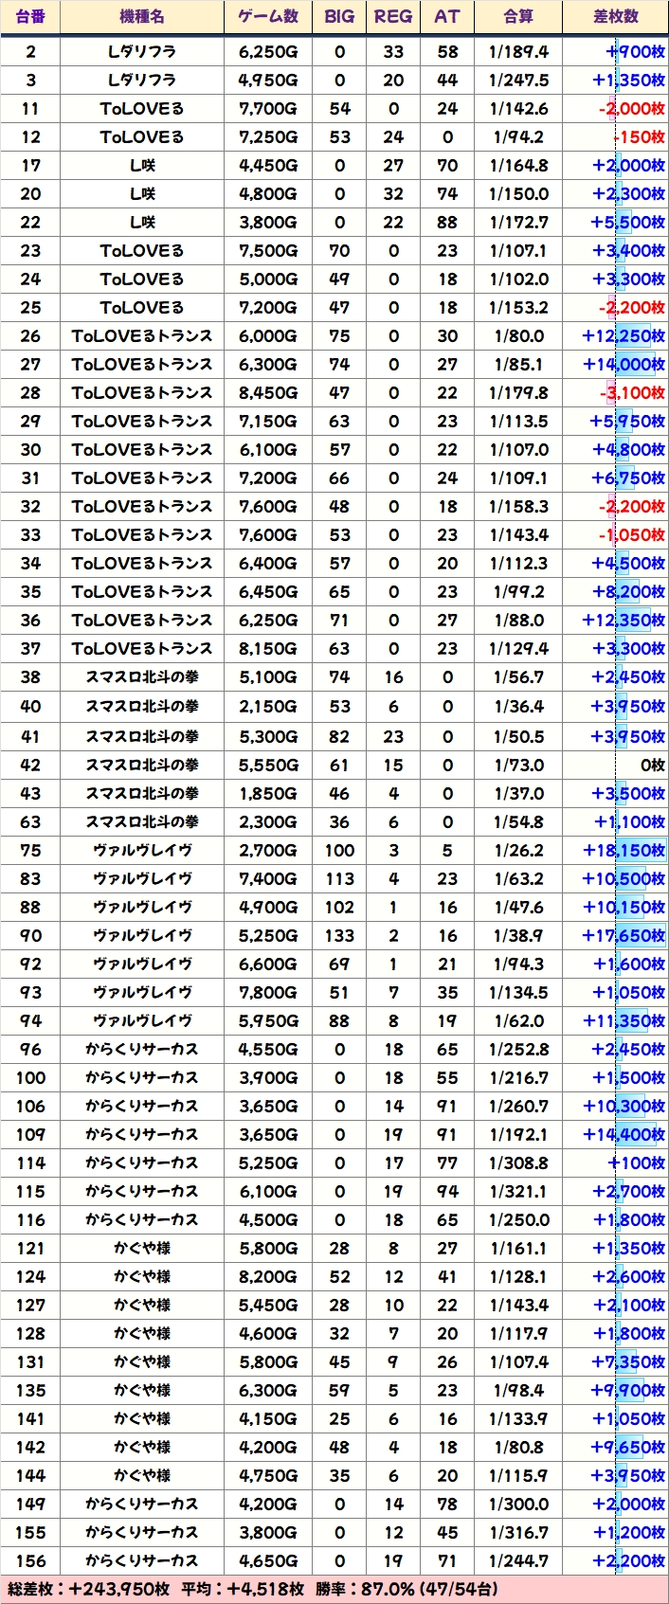Click the +10,300枚 value for machine 106
This screenshot has height=1604, width=669.
click(624, 1106)
